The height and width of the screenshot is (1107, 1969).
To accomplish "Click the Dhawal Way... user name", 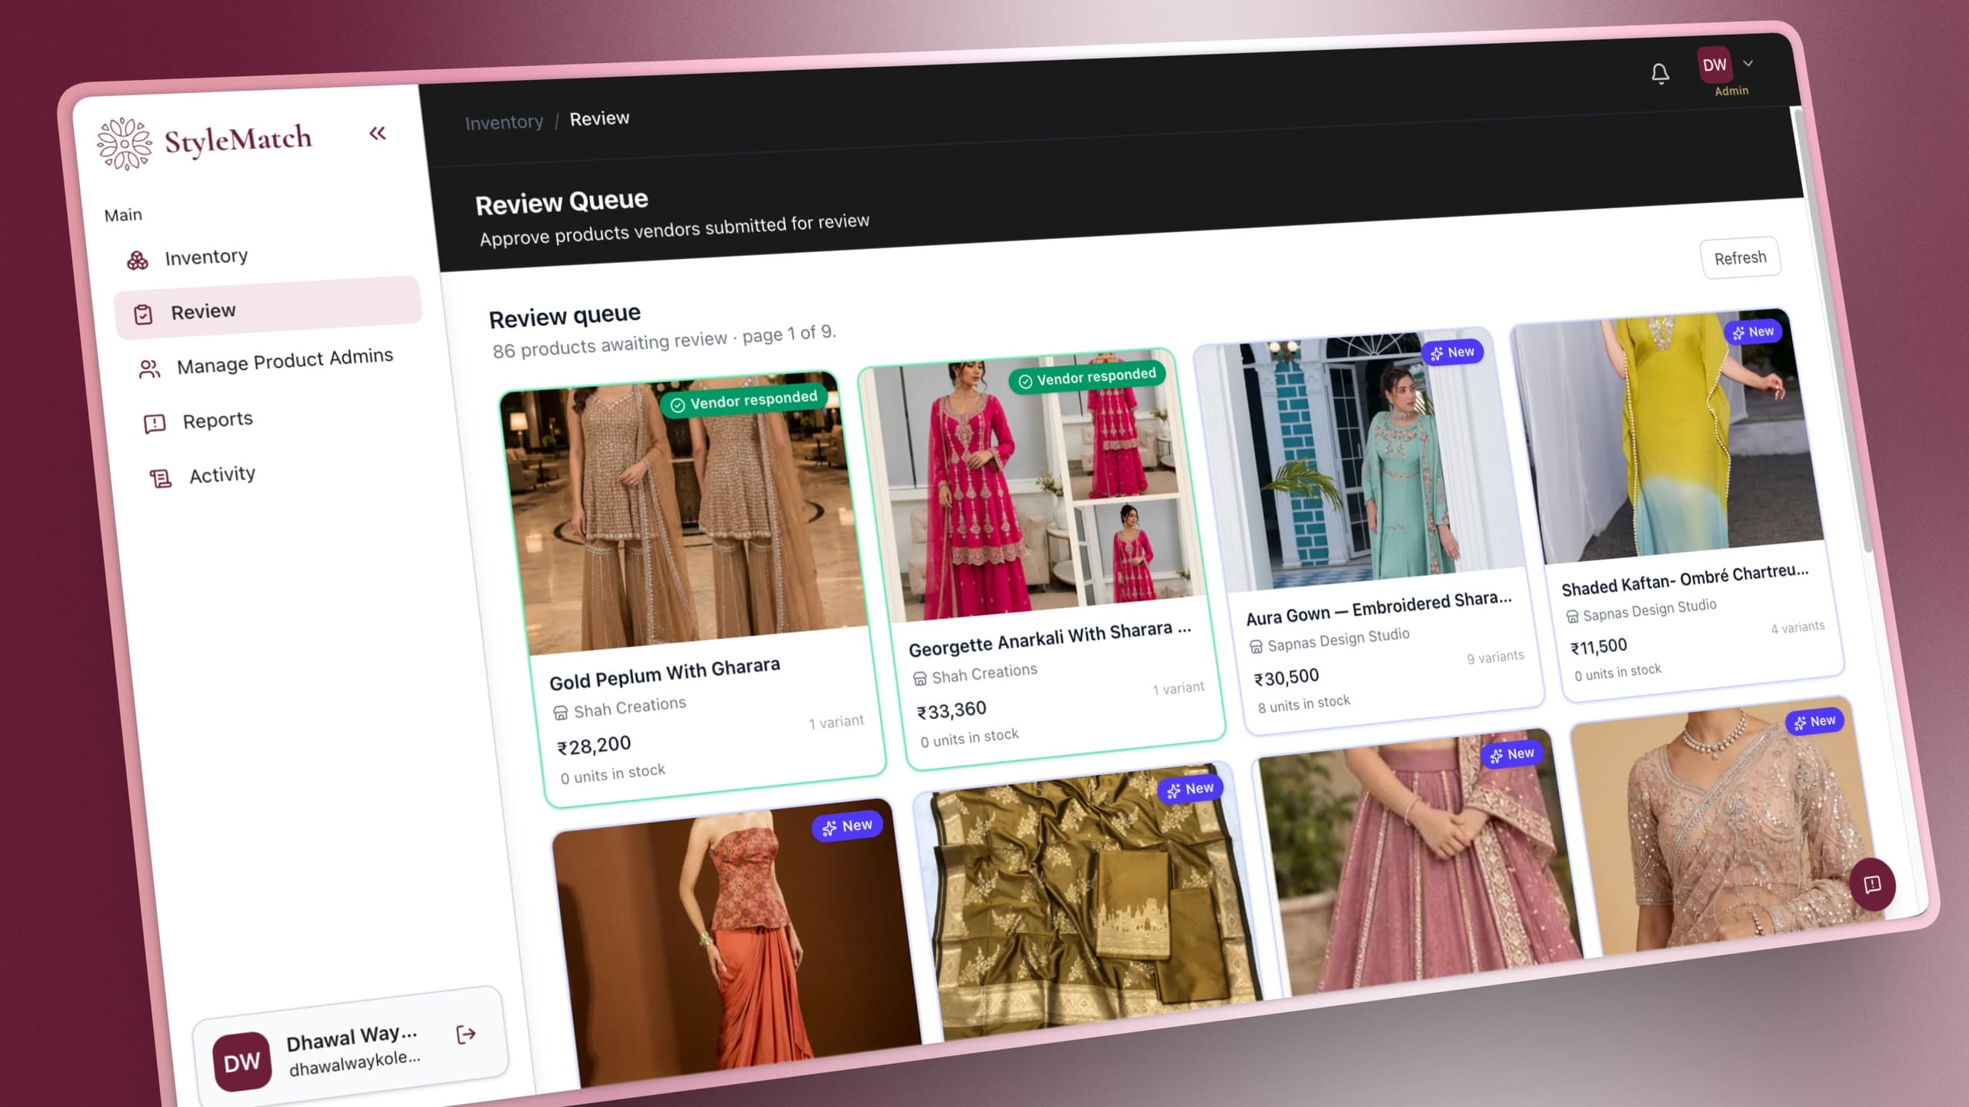I will coord(351,1037).
